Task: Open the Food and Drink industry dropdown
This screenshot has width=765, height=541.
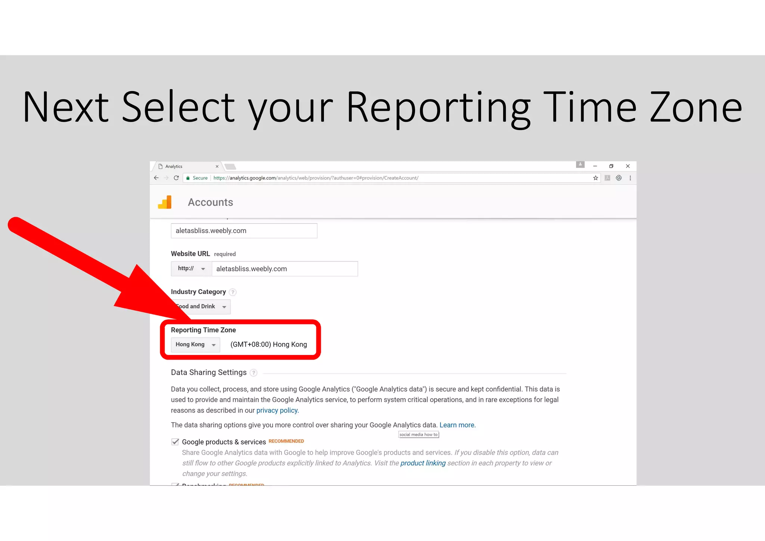Action: tap(201, 307)
